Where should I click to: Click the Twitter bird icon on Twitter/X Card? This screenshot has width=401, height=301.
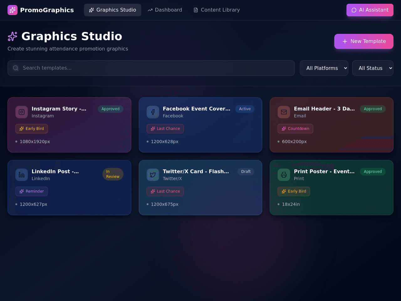click(153, 175)
